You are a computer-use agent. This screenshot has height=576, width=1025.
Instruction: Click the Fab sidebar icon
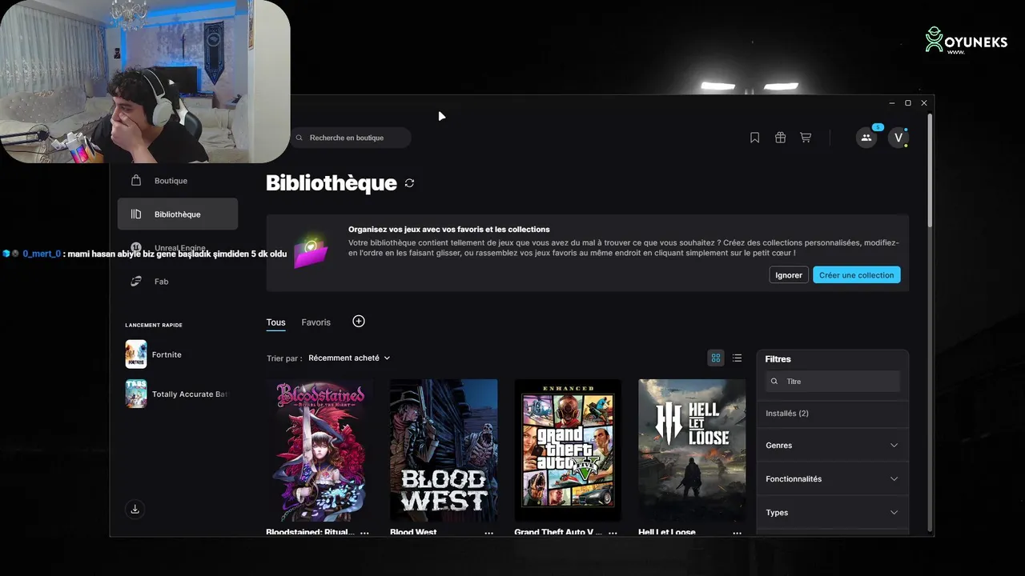point(136,282)
